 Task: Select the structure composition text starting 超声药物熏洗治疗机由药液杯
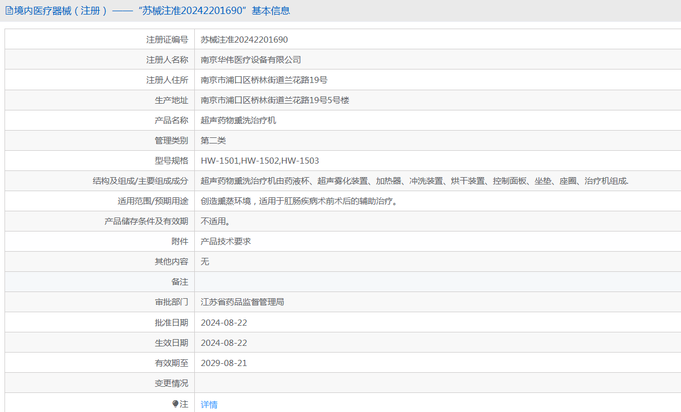click(x=415, y=181)
